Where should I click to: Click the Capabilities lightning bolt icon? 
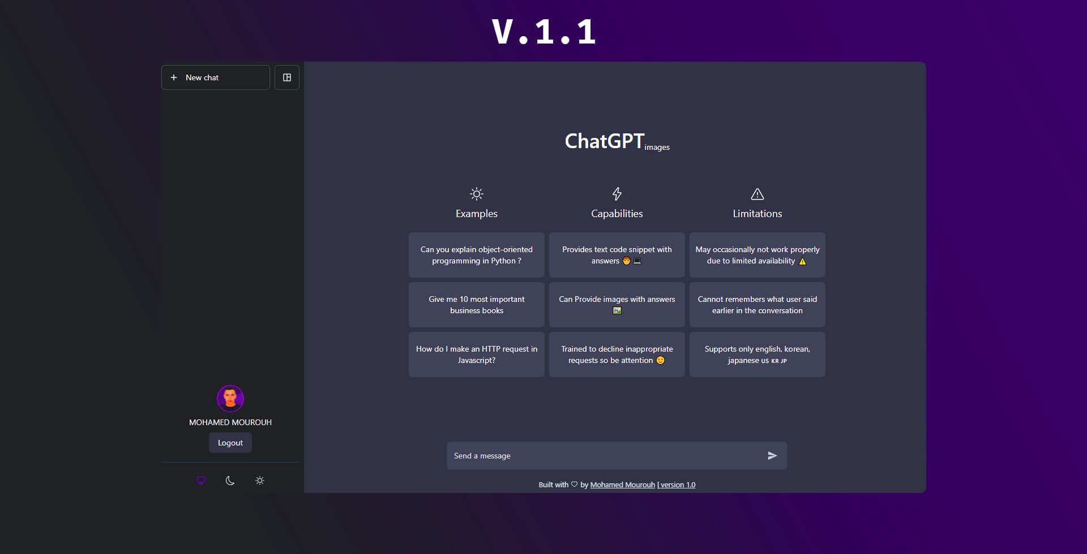[x=617, y=194]
